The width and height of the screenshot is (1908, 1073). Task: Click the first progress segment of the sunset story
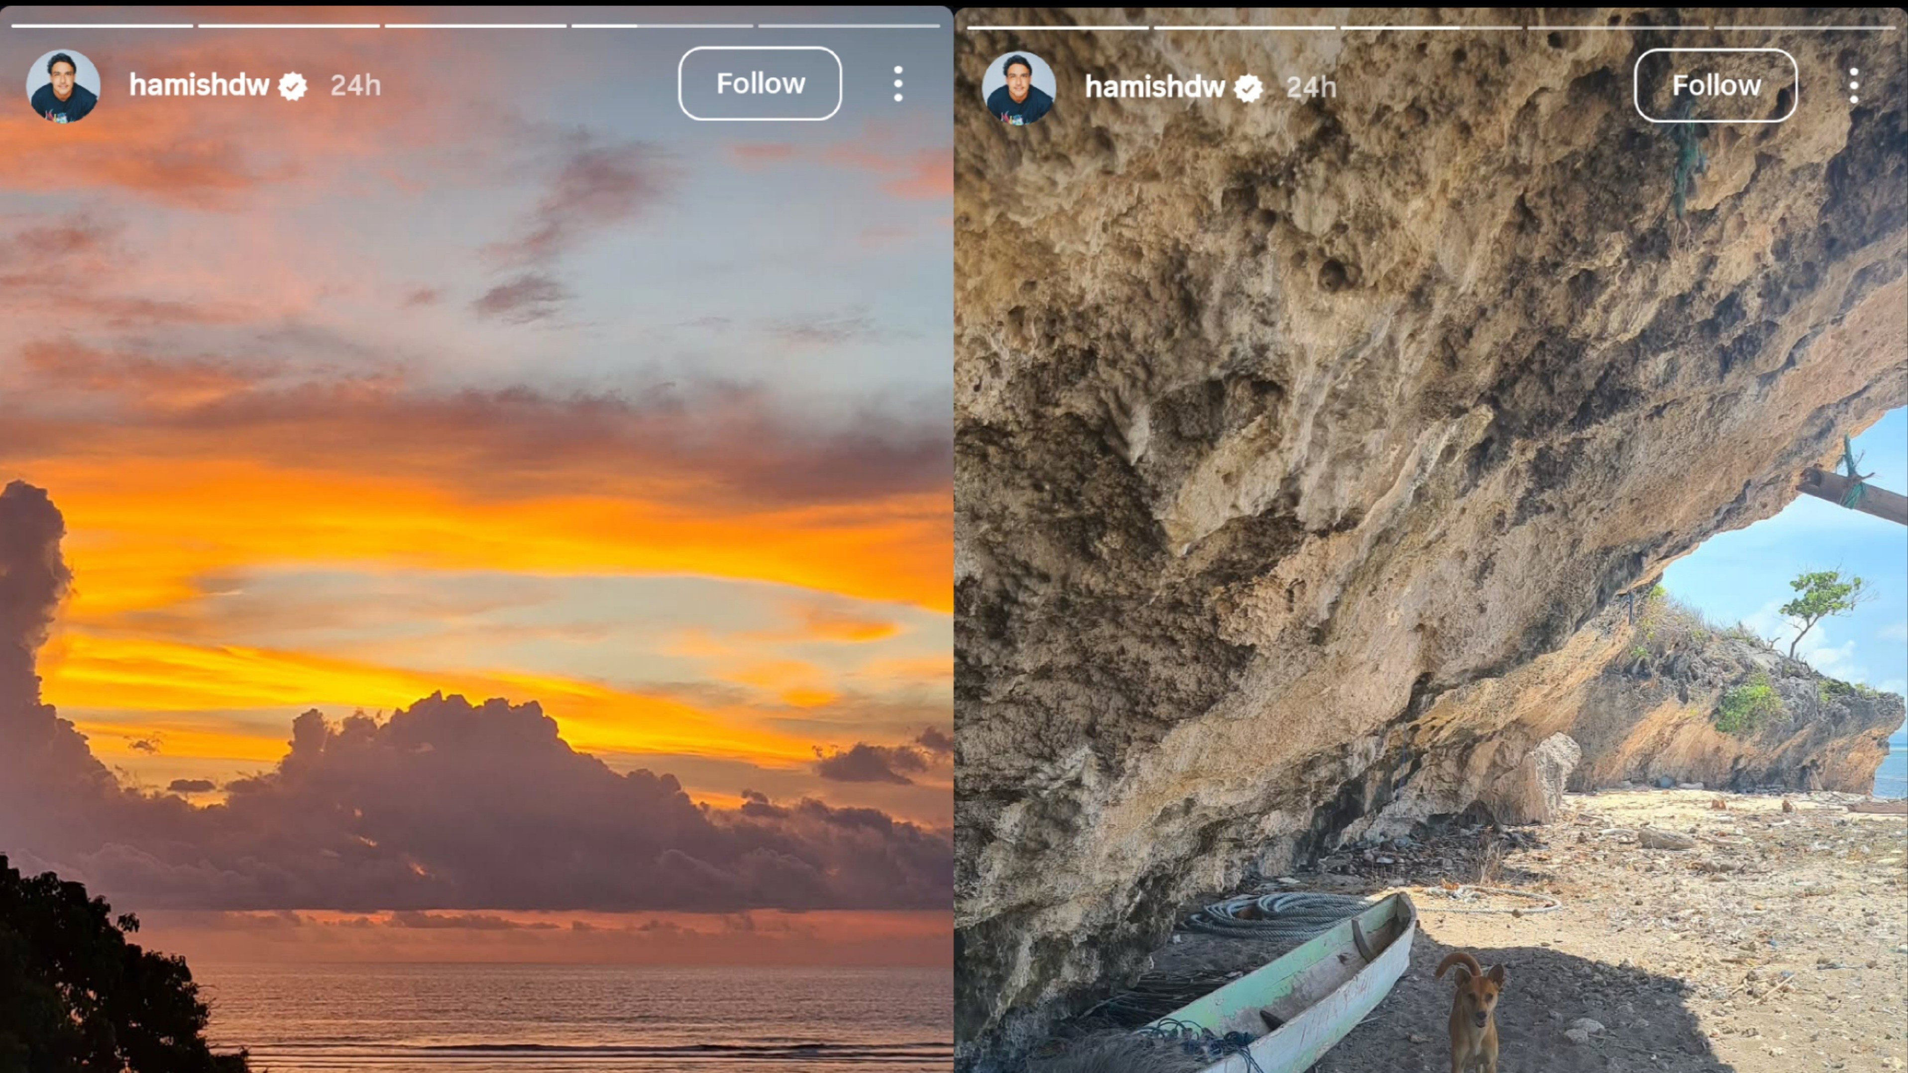pos(102,26)
